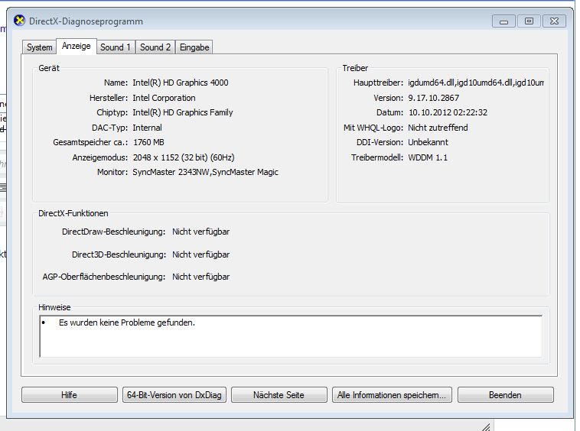The image size is (580, 431).
Task: Click driver version 9.17.10.2867
Action: (434, 98)
